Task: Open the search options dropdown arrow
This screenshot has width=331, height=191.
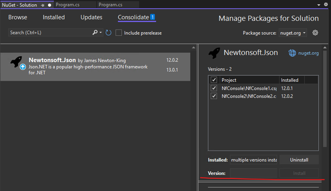Action: coord(100,32)
